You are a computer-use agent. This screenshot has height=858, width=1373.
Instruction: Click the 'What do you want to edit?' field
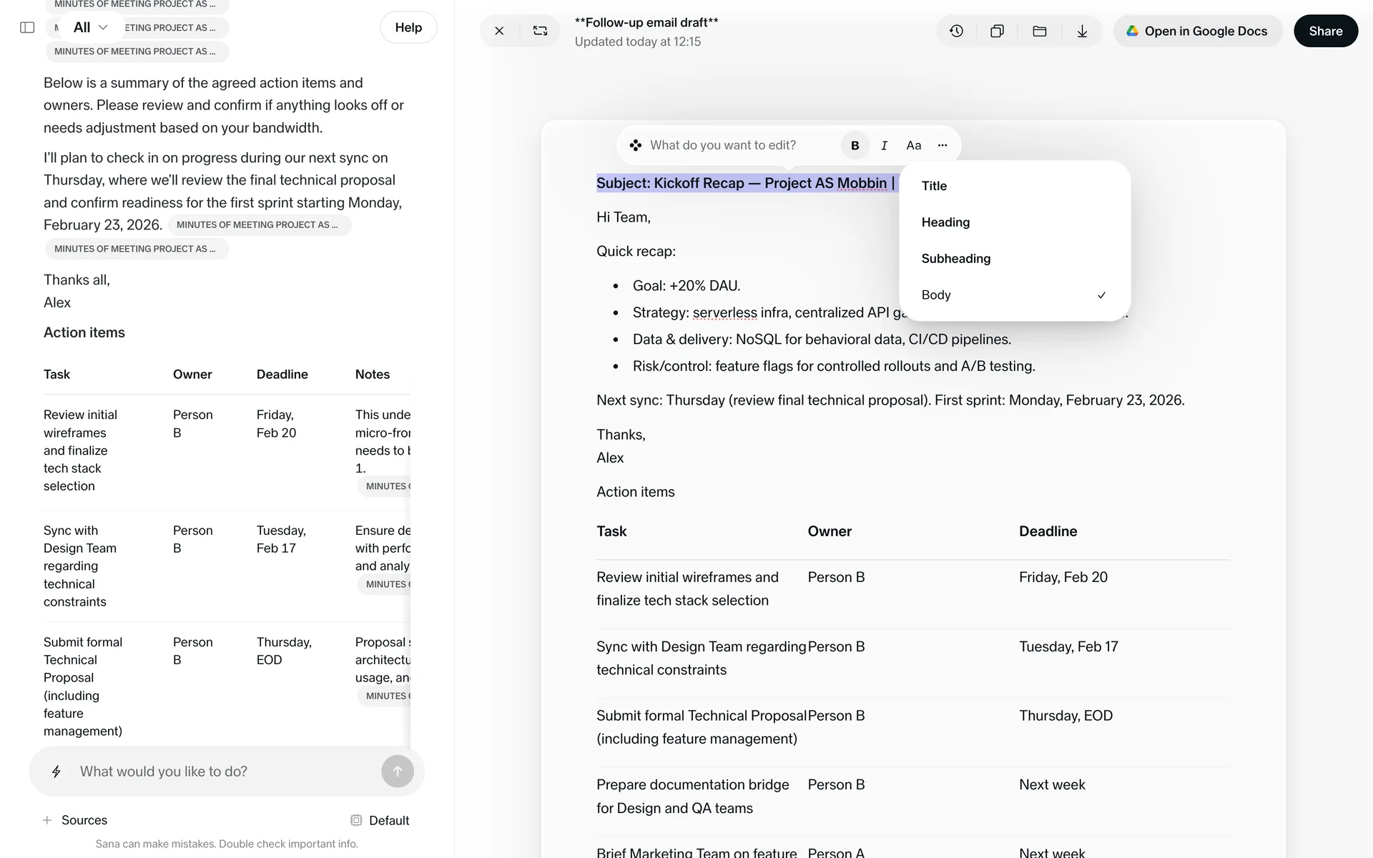pyautogui.click(x=722, y=146)
